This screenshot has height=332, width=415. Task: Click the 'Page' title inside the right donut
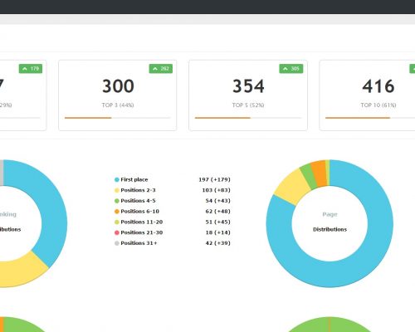point(330,214)
